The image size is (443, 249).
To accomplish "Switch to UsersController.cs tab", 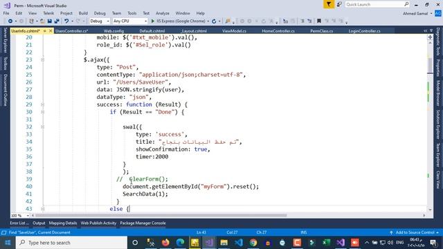I will (x=72, y=31).
